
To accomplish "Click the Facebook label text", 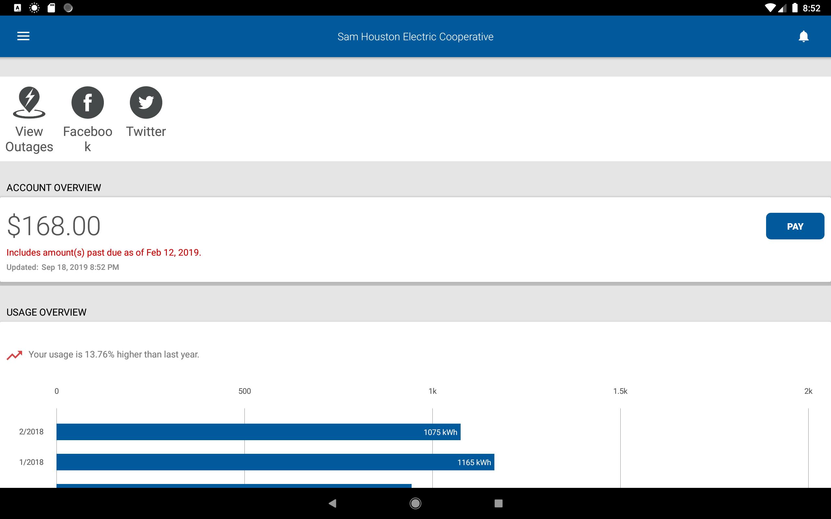I will tap(88, 139).
